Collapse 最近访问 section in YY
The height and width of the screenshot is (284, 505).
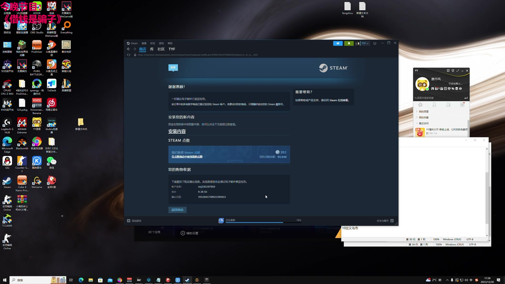click(x=423, y=123)
